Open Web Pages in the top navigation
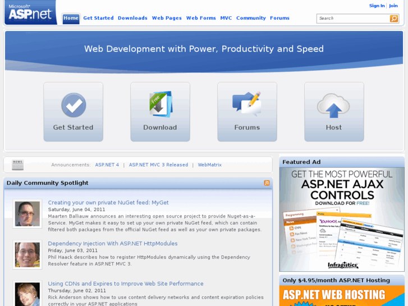The image size is (408, 306). click(x=167, y=18)
